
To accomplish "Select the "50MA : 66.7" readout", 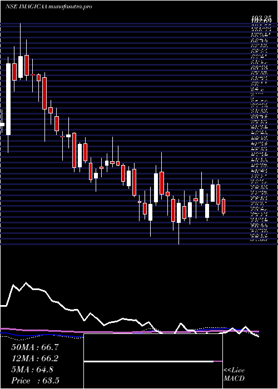I will point(35,347).
